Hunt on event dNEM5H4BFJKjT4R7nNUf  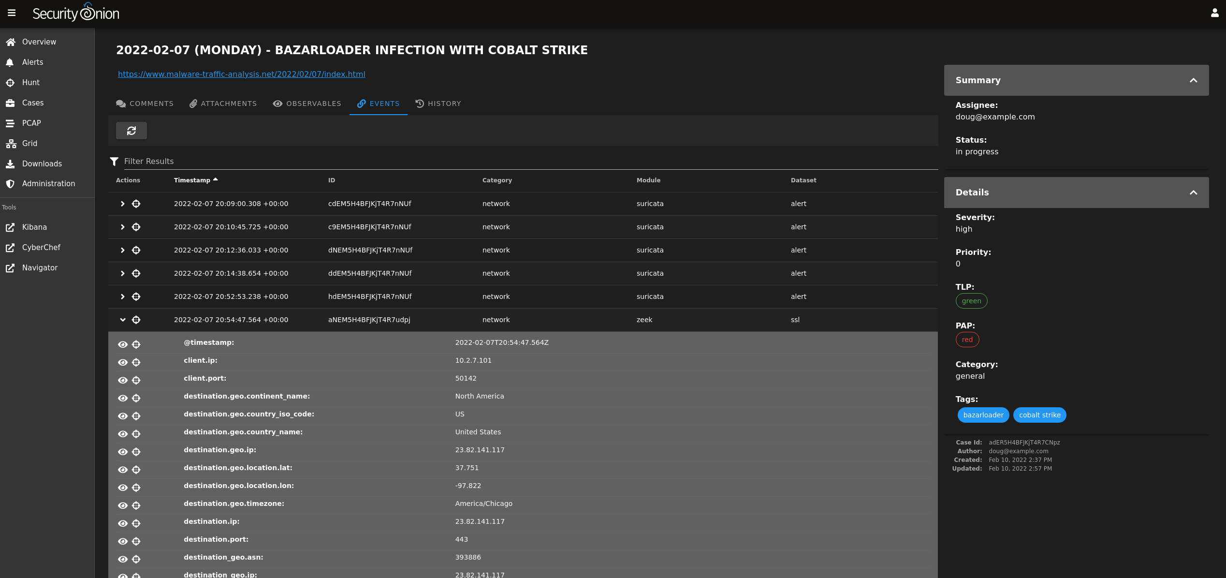[136, 251]
